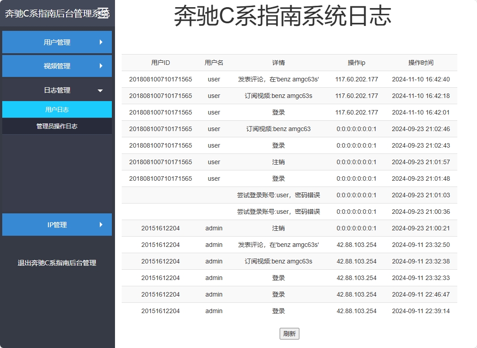The width and height of the screenshot is (477, 348).
Task: Expand the 视频管理 sidebar menu
Action: (57, 66)
